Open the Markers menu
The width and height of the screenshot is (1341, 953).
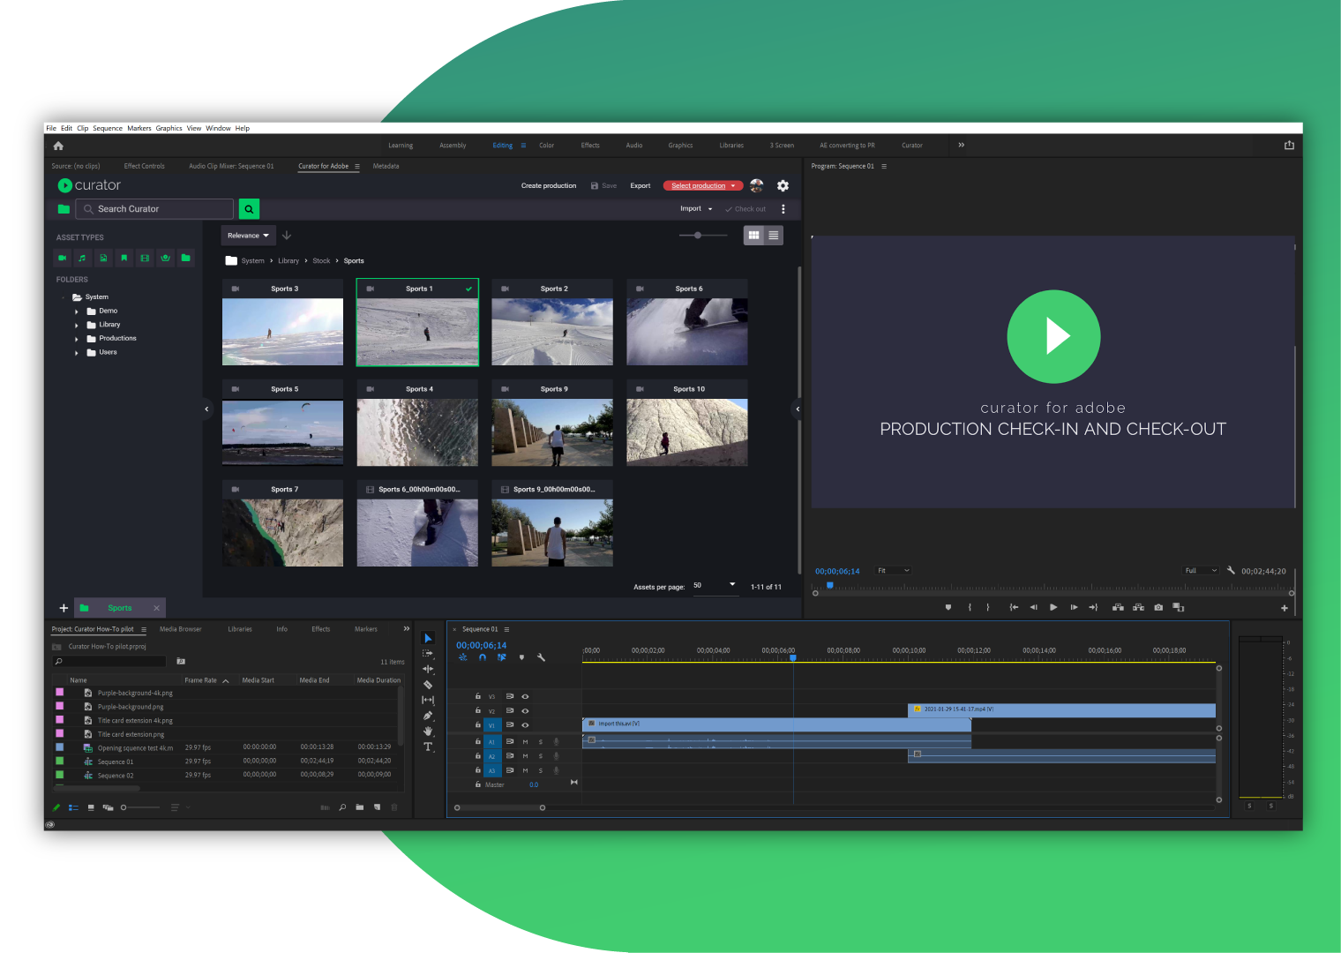139,128
